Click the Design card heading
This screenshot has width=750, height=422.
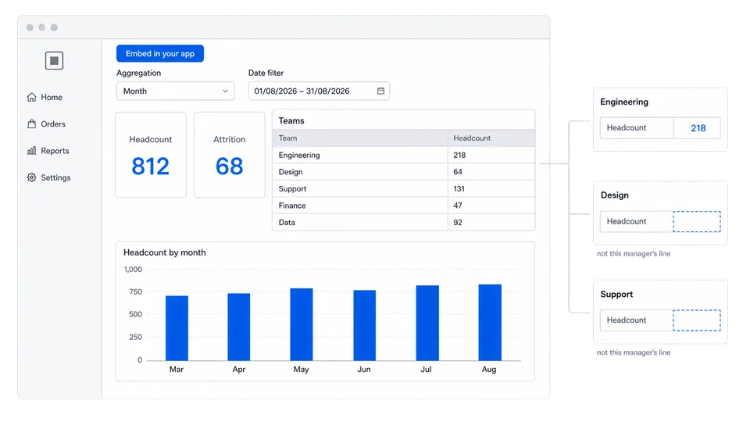[x=615, y=195]
